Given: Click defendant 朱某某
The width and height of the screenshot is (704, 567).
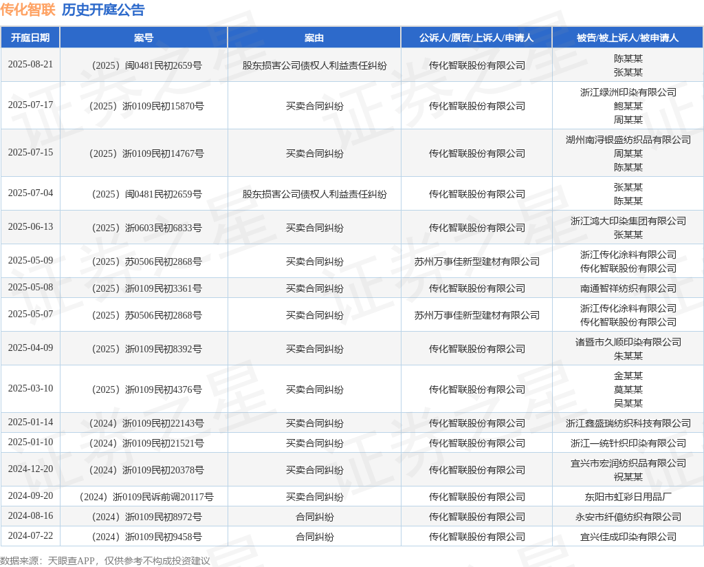Looking at the screenshot, I should [628, 356].
